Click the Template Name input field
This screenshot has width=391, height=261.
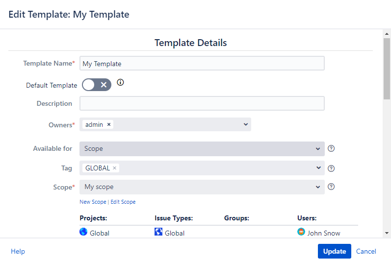pos(202,64)
